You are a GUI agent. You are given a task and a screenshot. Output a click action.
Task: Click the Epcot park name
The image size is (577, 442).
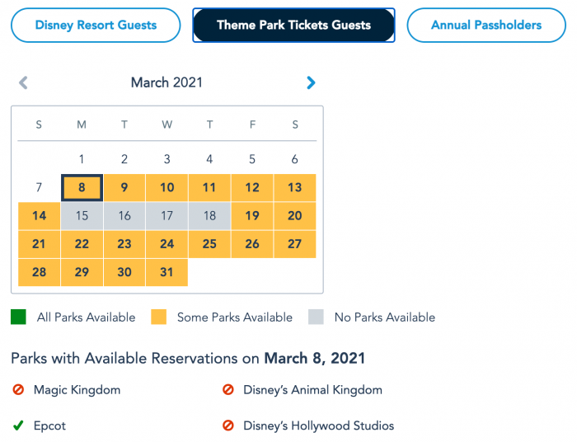click(x=49, y=426)
